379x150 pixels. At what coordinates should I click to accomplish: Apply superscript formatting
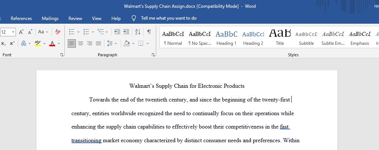[12, 44]
